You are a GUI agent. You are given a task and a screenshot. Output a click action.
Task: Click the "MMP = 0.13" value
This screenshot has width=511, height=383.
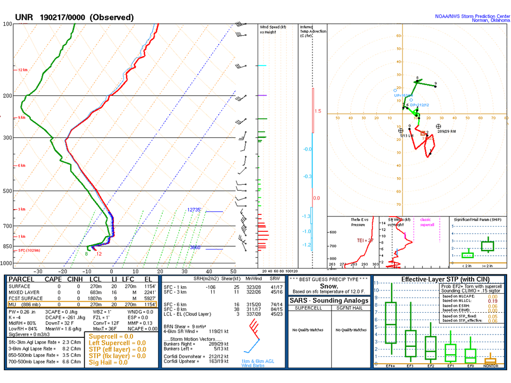(140, 323)
